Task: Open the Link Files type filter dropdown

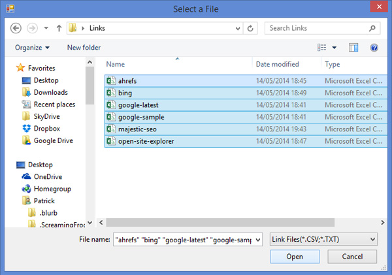Action: (x=323, y=240)
